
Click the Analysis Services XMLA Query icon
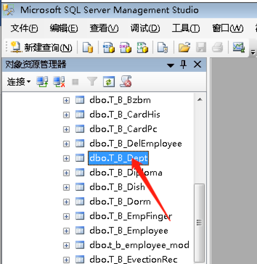(142, 47)
